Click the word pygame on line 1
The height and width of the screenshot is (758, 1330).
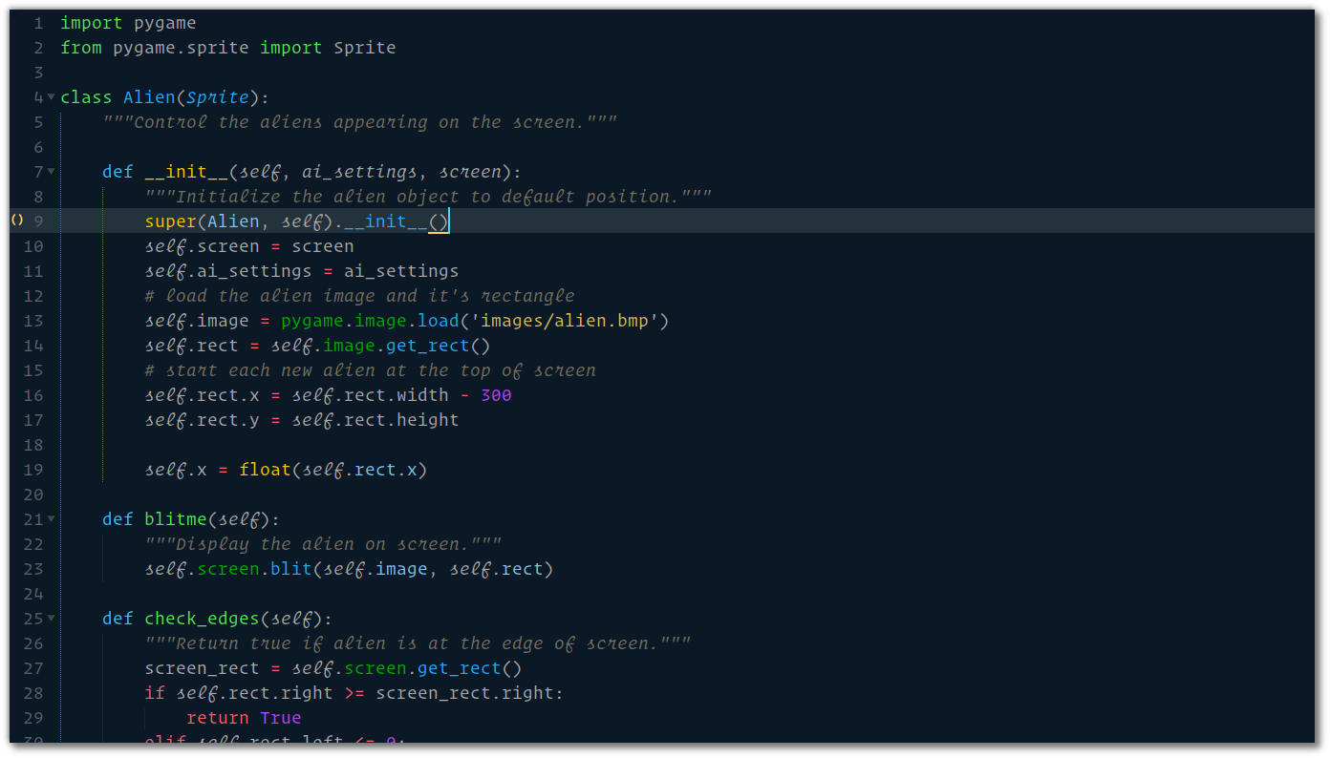[165, 23]
